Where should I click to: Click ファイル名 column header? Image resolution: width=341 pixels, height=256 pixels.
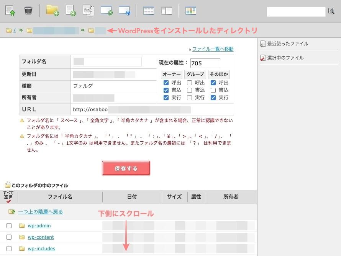tap(60, 197)
